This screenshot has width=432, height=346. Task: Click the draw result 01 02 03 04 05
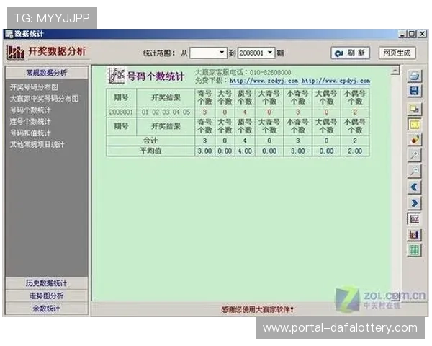166,112
